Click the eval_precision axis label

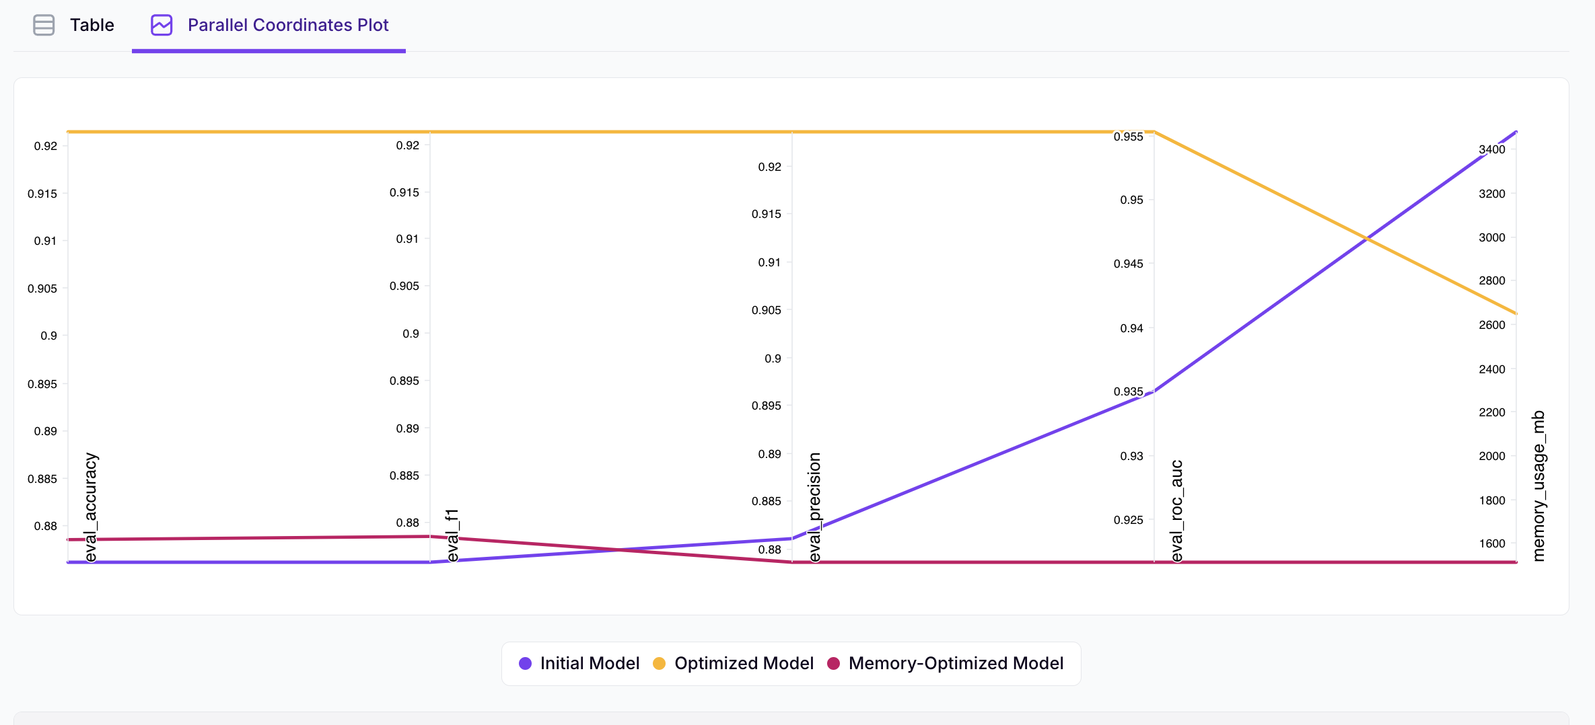pos(815,507)
